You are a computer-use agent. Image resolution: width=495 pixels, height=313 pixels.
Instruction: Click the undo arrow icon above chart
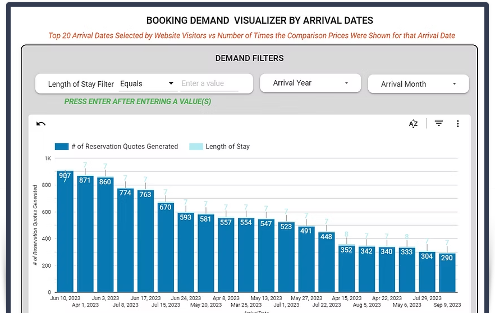[x=40, y=124]
